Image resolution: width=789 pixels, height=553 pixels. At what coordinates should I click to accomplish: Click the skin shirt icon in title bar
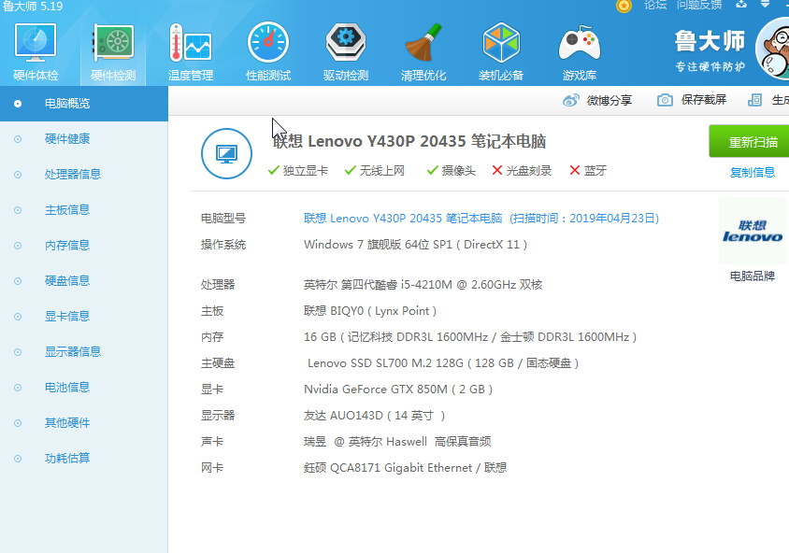pyautogui.click(x=741, y=5)
